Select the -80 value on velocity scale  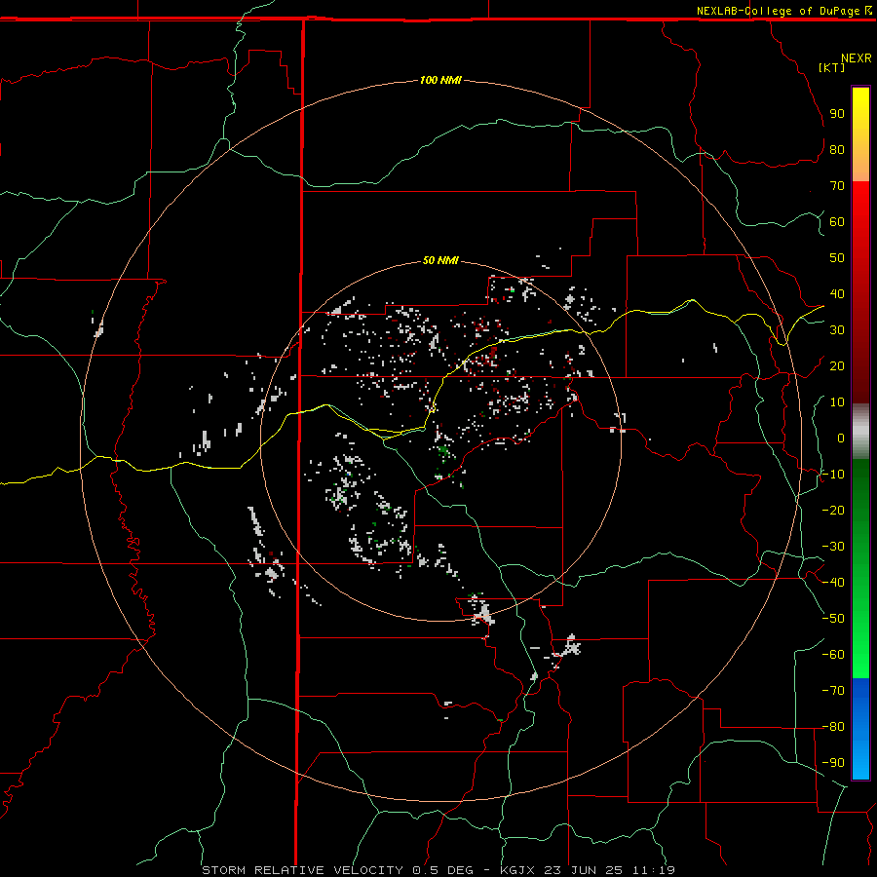(833, 727)
